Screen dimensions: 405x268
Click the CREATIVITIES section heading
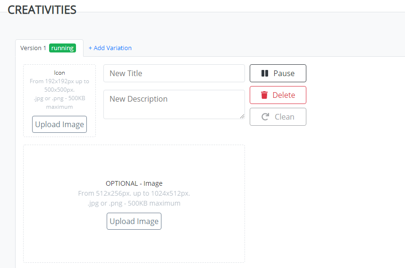[42, 9]
